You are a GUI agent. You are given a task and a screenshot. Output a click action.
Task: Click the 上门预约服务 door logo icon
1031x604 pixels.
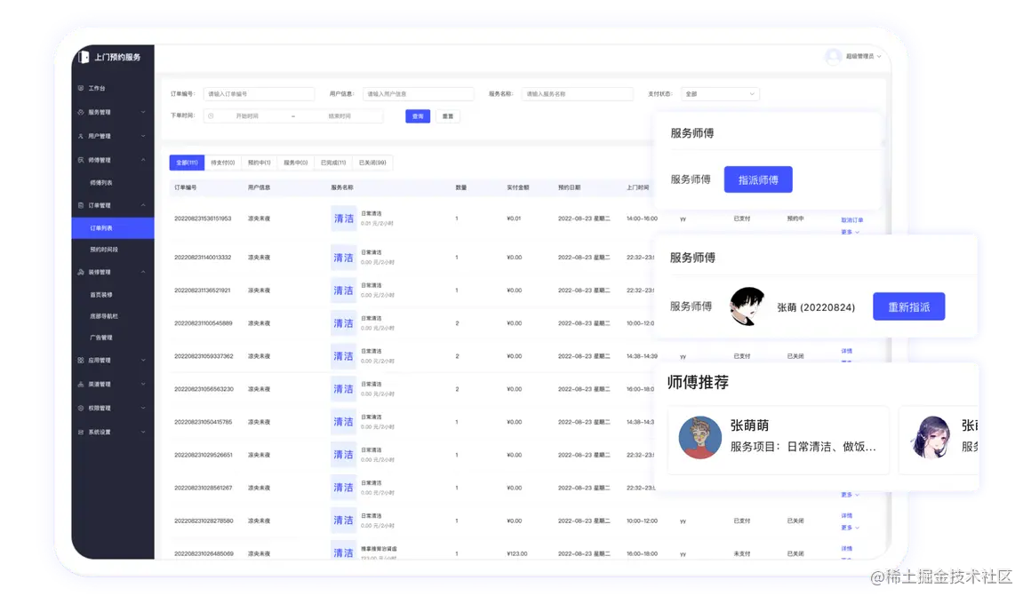tap(84, 57)
